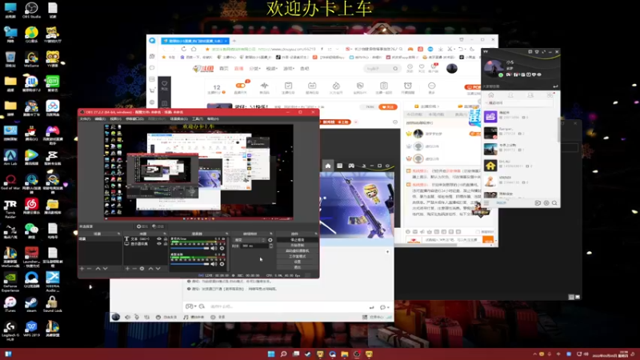Image resolution: width=640 pixels, height=360 pixels.
Task: Open the Tencent QQ penguin desktop shortcut
Action: tap(31, 132)
